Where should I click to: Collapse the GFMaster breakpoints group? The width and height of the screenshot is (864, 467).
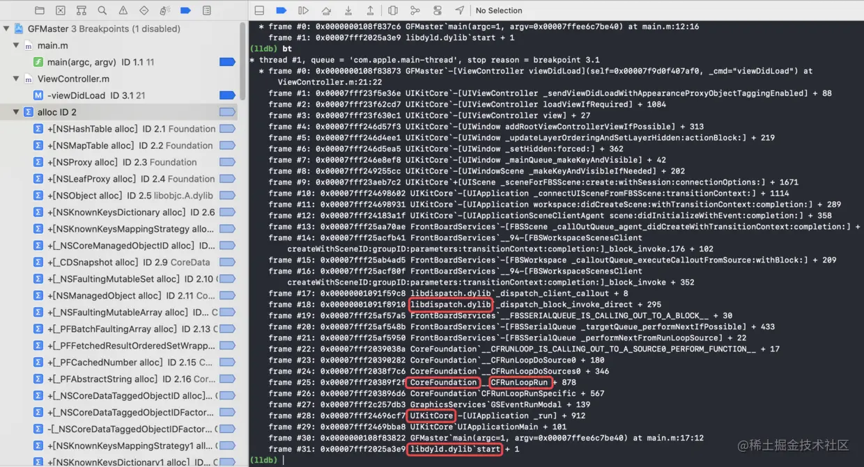7,29
